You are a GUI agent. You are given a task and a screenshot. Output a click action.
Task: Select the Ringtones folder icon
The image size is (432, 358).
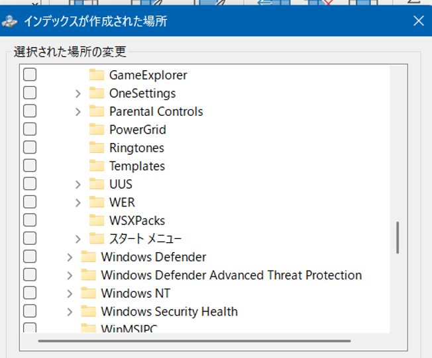tap(97, 148)
